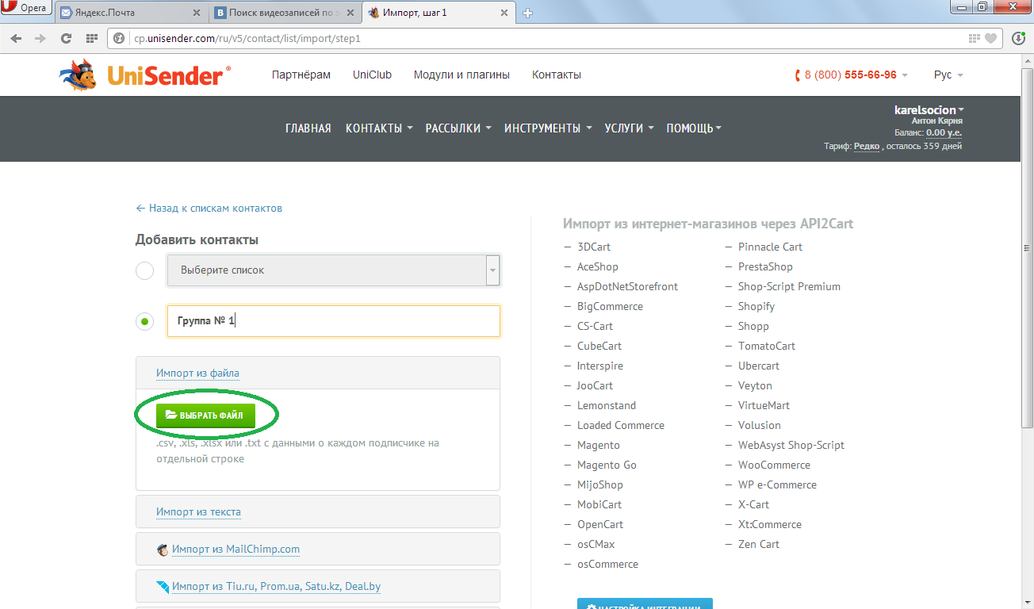Go back via Назад к спискам контактов
Image resolution: width=1034 pixels, height=609 pixels.
[x=209, y=208]
